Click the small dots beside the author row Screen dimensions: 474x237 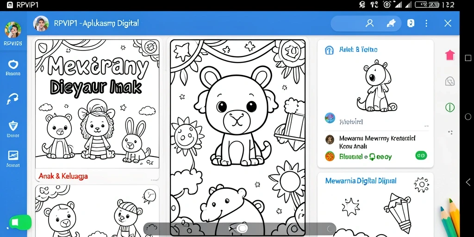coord(426,126)
